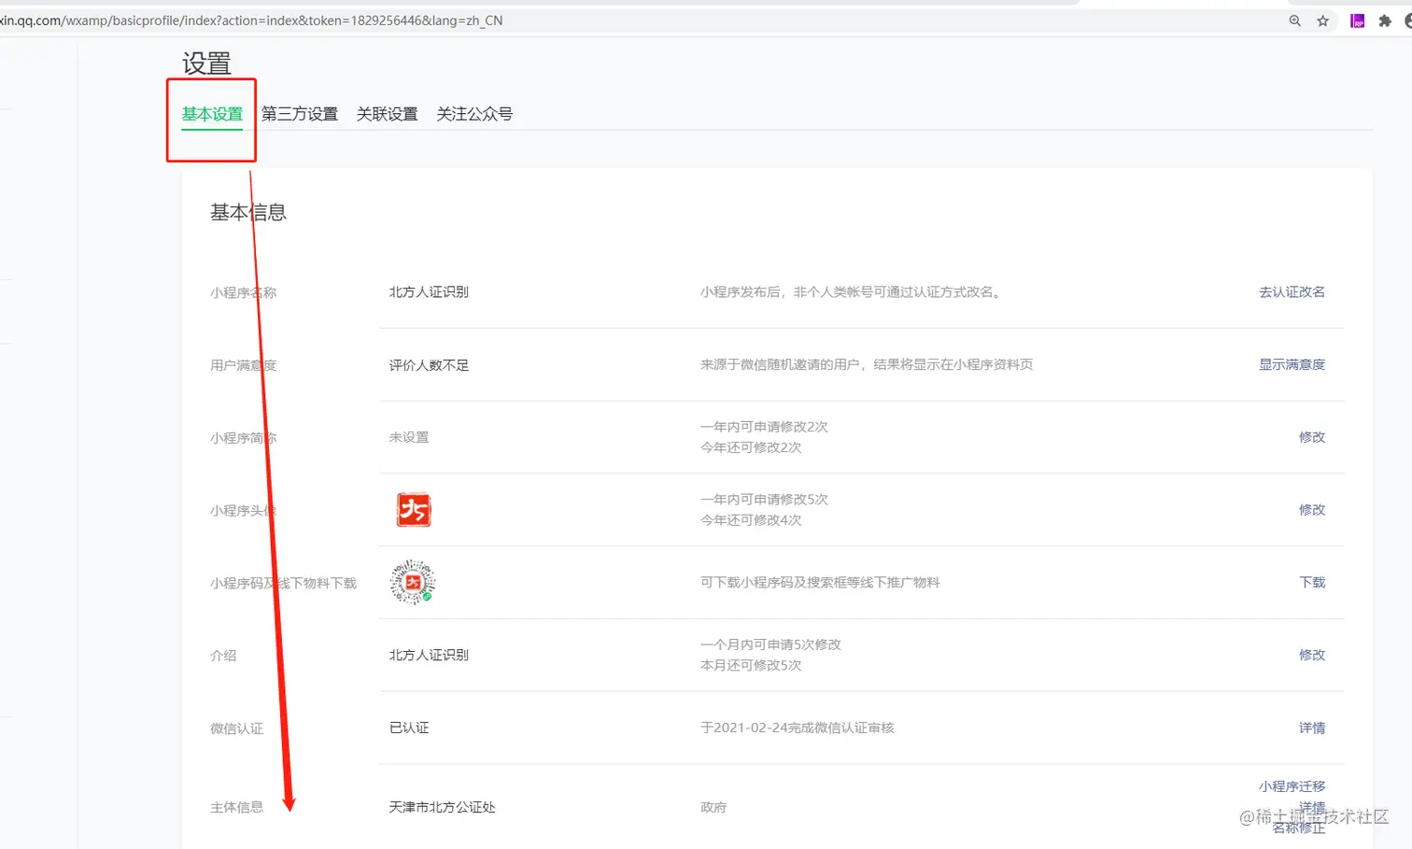The image size is (1412, 849).
Task: Click the mini program avatar image
Action: pos(414,510)
